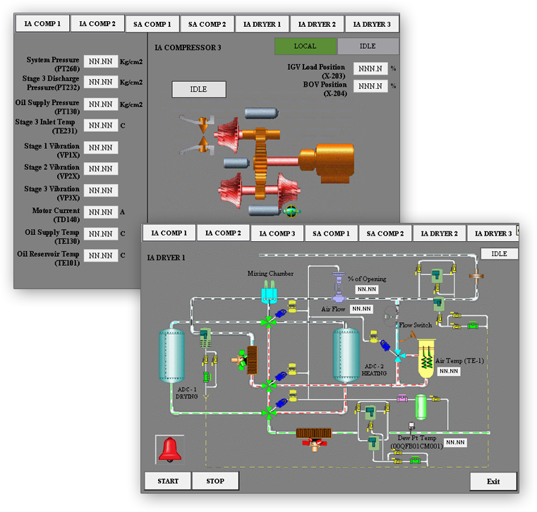Toggle the green LOCAL mode indicator
537x512 pixels.
click(305, 47)
